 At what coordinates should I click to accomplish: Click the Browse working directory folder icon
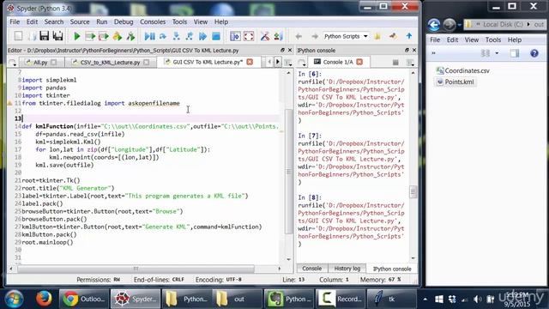coord(377,36)
